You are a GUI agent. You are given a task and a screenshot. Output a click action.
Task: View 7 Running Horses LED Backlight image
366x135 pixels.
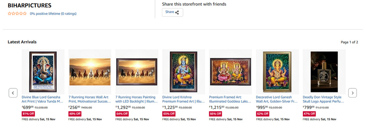pos(137,71)
